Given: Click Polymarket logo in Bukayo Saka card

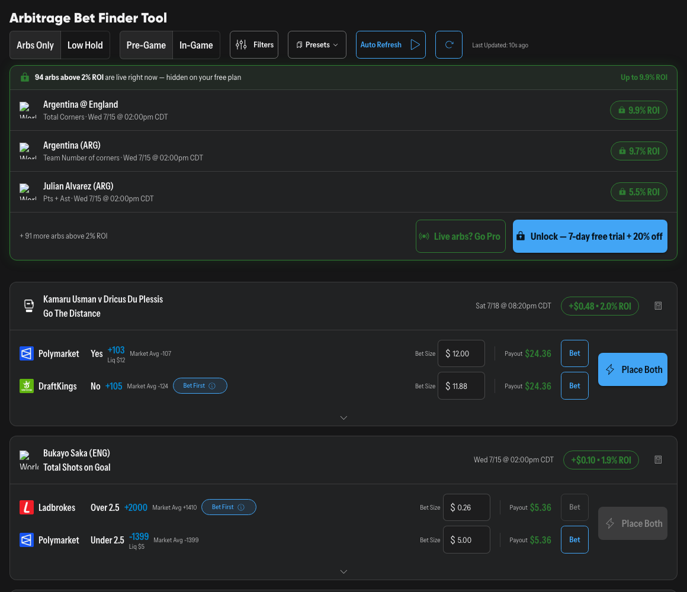Looking at the screenshot, I should coord(26,540).
